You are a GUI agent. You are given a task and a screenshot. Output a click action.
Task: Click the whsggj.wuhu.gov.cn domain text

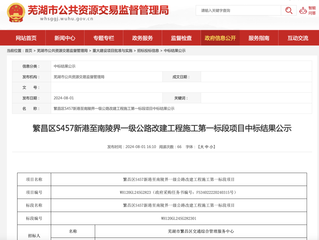[x=66, y=19]
